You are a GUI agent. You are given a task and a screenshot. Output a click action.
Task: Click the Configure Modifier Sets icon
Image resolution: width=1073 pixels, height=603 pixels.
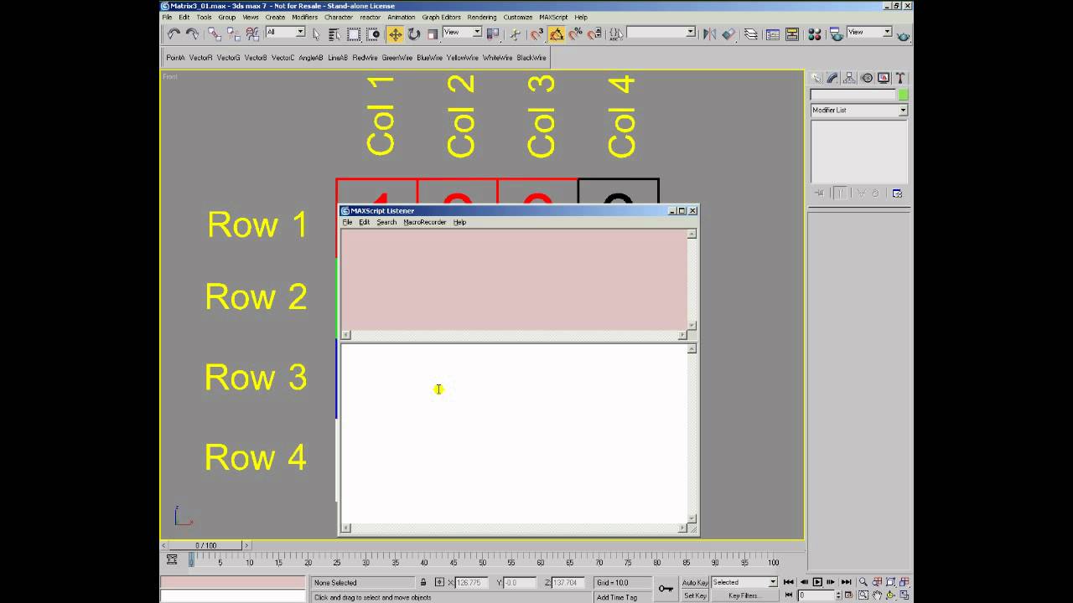click(x=897, y=193)
